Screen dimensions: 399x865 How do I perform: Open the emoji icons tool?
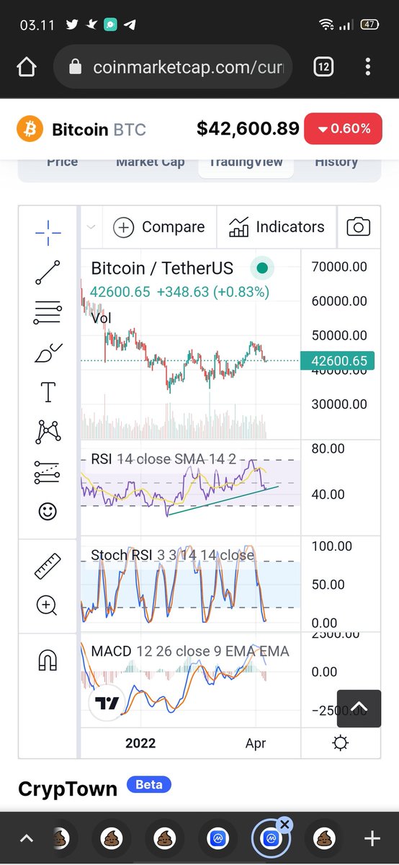pos(48,512)
